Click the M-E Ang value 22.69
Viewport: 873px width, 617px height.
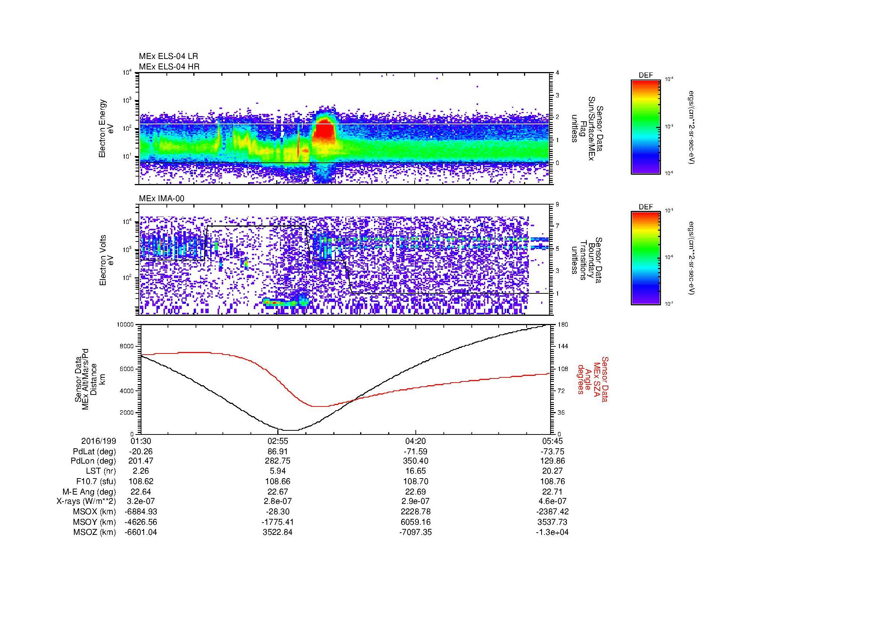[415, 492]
